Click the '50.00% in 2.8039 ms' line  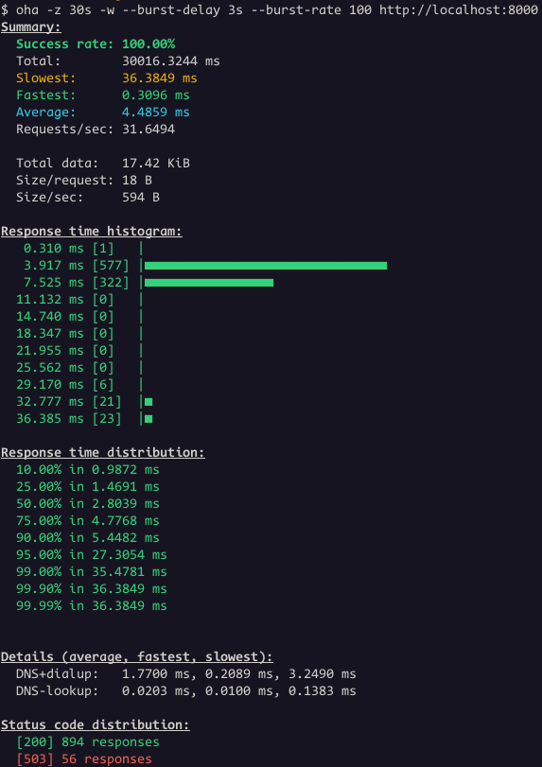[88, 504]
